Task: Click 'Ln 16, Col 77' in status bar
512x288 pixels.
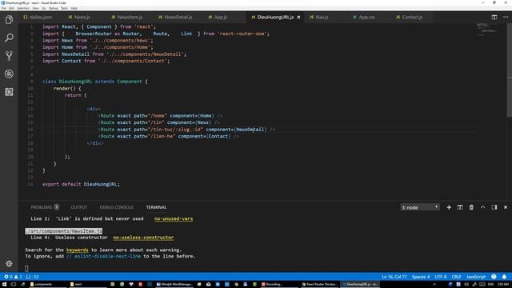Action: click(x=394, y=277)
